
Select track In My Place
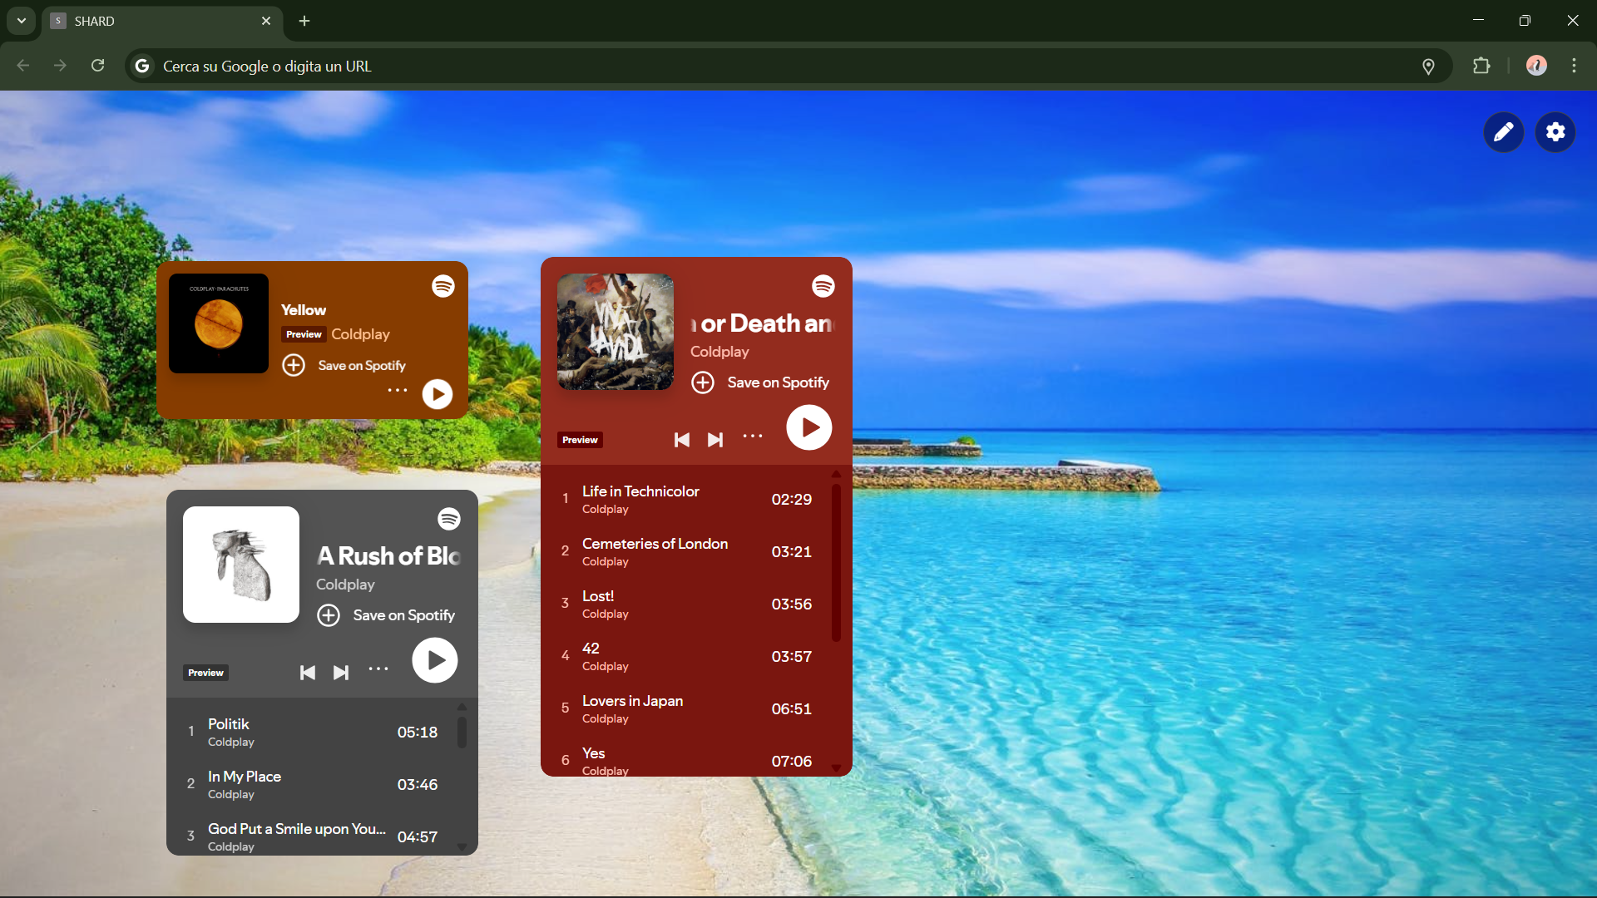point(245,777)
